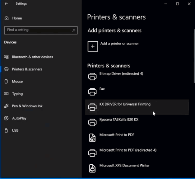Click the Microsoft Print to PDF document icon
Viewport: 195px width, 179px height.
pos(92,138)
